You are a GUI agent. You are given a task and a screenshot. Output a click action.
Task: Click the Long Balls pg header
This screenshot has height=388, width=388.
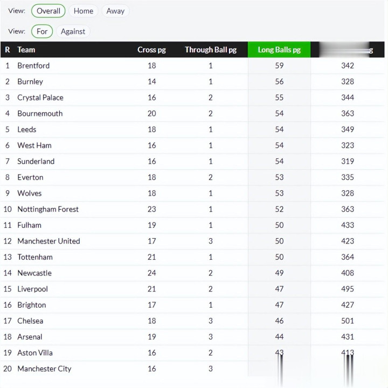[x=279, y=50]
